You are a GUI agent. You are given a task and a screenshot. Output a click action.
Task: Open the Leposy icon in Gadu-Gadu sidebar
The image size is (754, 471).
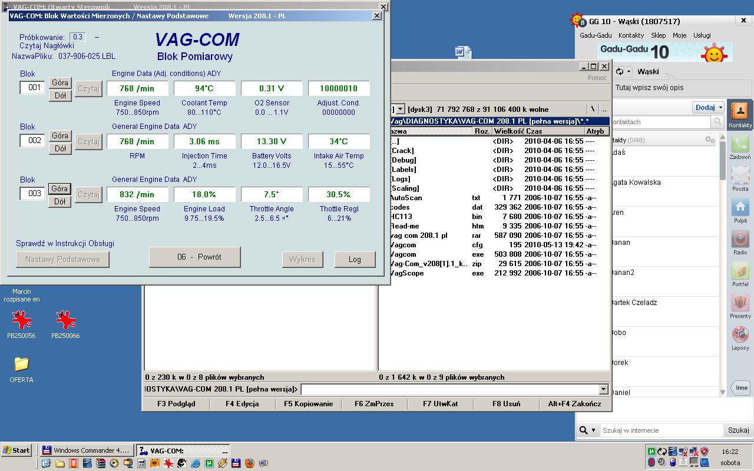click(x=740, y=337)
